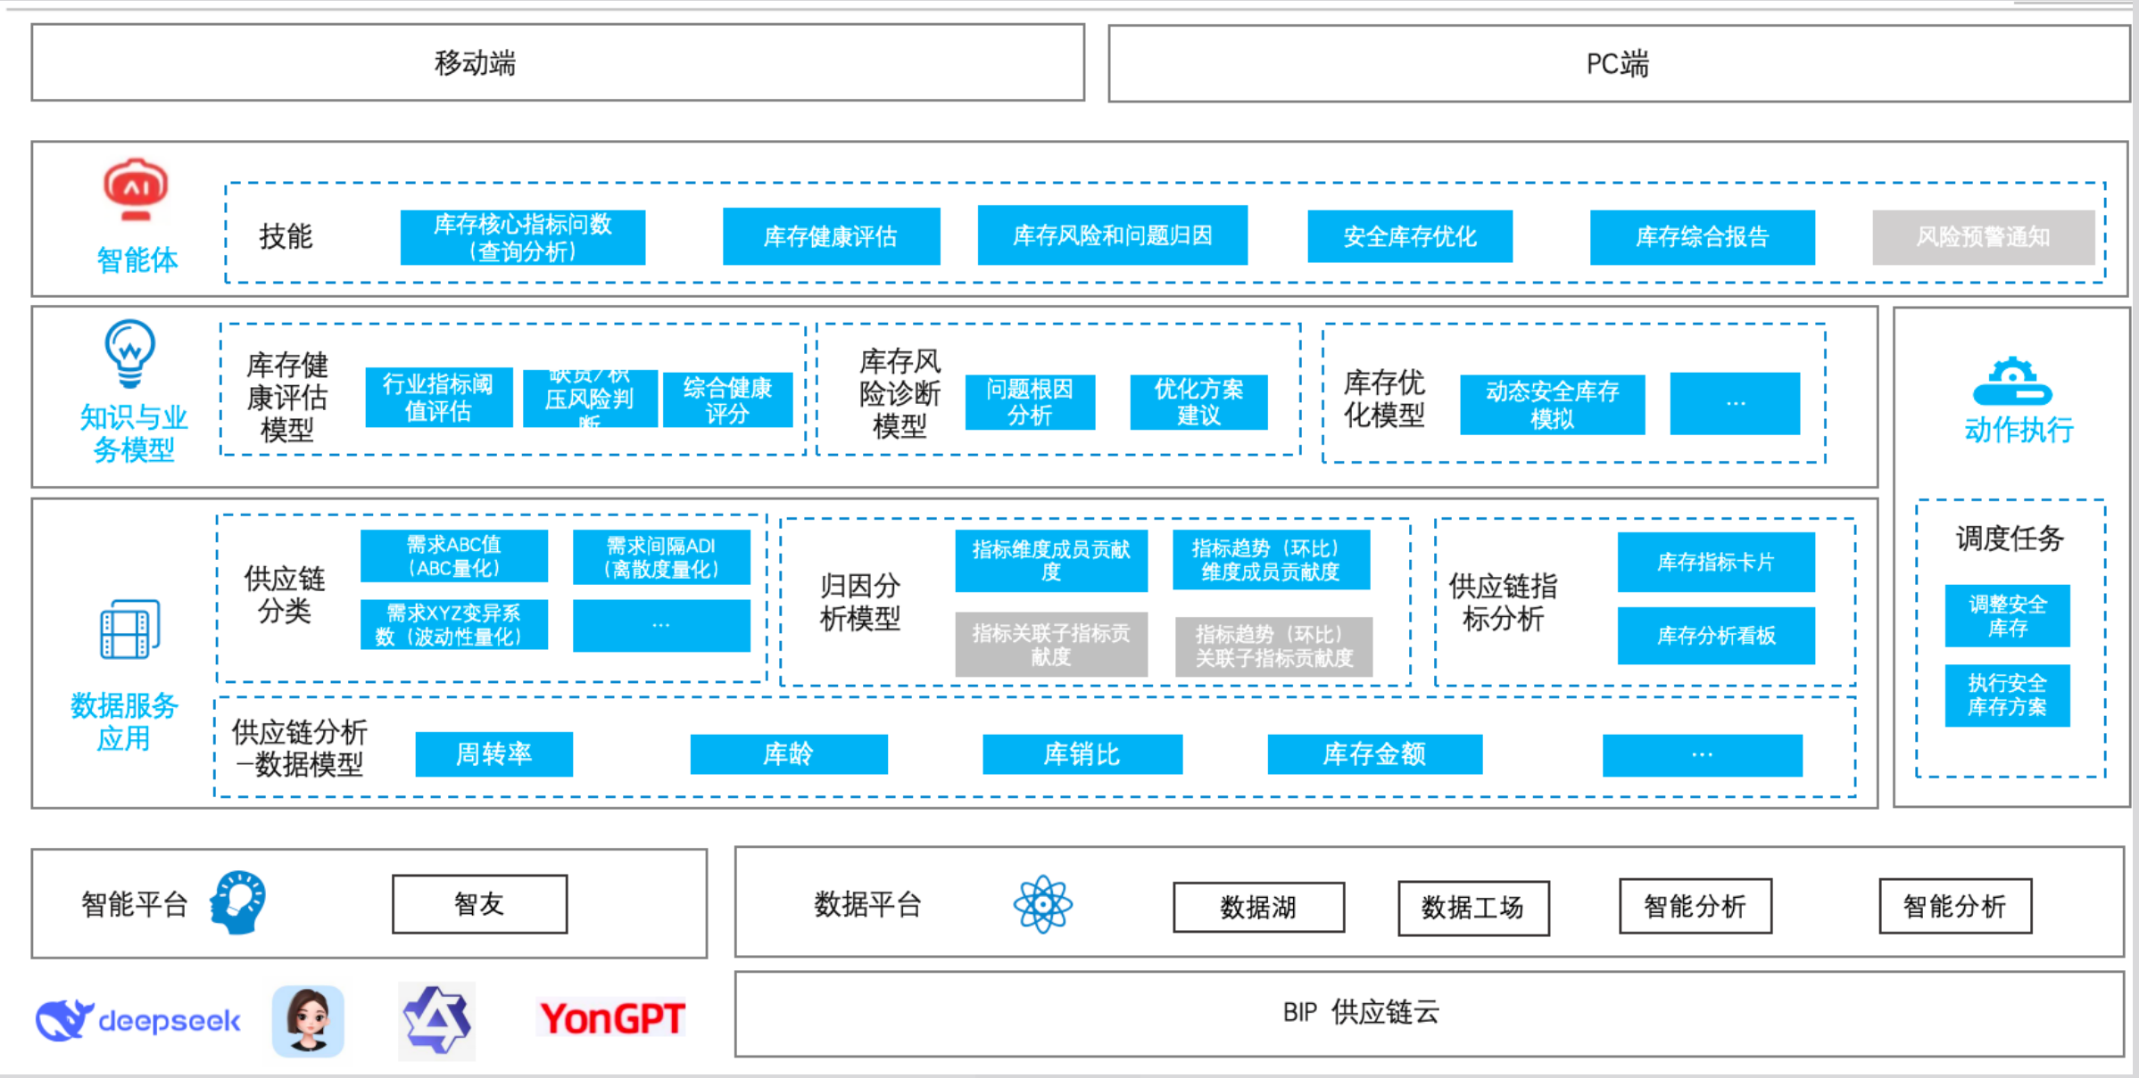Select the 移动端 box
This screenshot has width=2139, height=1078.
558,62
